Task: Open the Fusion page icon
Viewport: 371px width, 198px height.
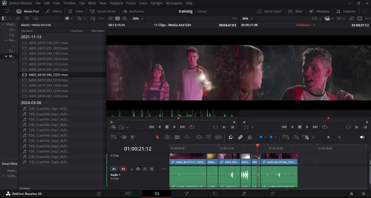Action: pyautogui.click(x=186, y=194)
